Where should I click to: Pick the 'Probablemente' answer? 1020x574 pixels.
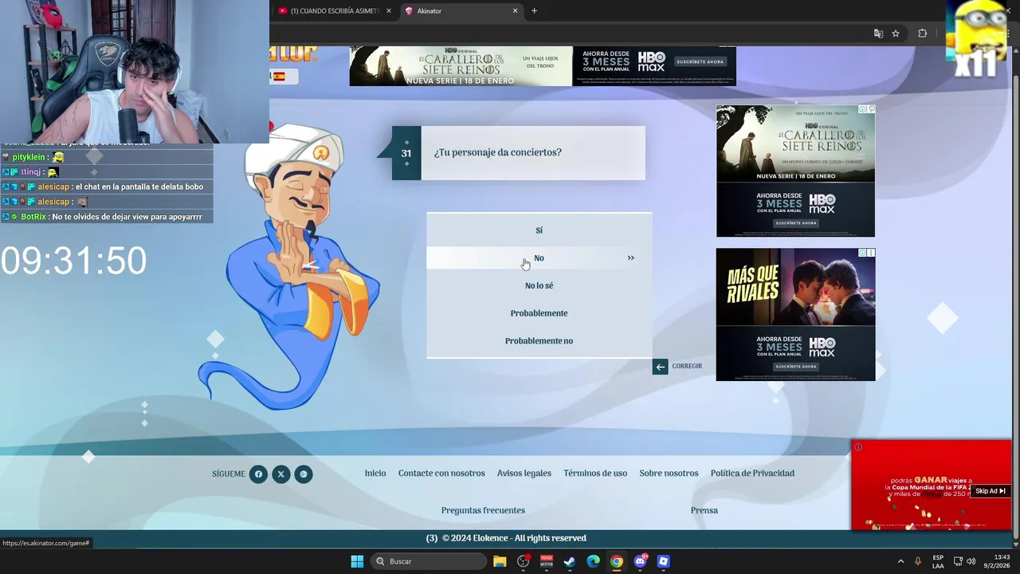click(x=539, y=313)
